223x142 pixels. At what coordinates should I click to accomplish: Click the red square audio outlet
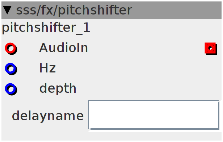click(211, 49)
